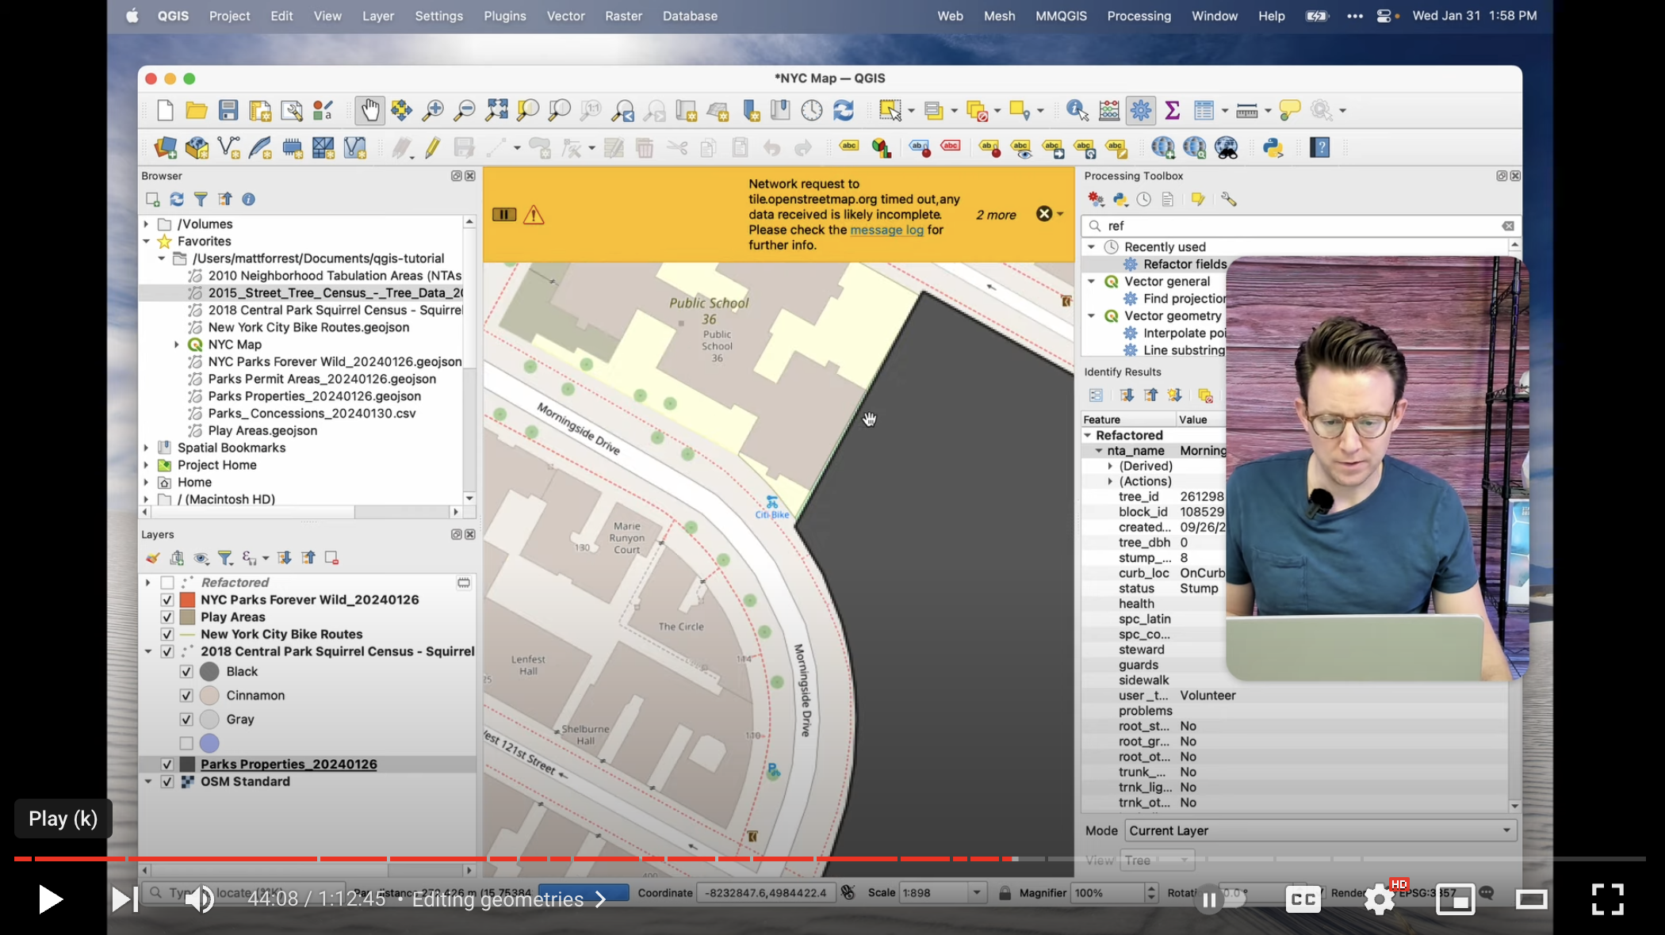This screenshot has height=935, width=1665.
Task: Click the Open Project folder icon
Action: point(197,110)
